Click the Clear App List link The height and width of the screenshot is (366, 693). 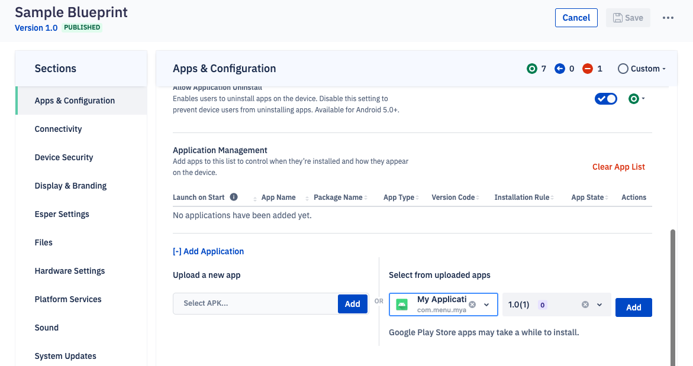point(618,167)
